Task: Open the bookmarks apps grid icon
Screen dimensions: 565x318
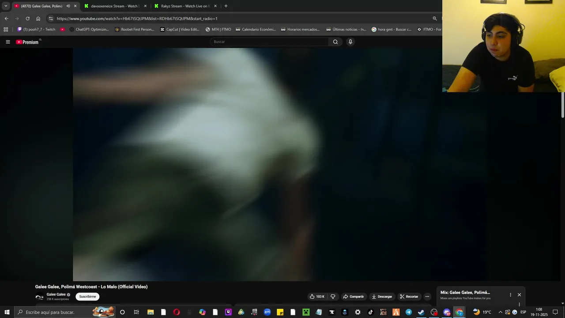Action: (x=6, y=30)
